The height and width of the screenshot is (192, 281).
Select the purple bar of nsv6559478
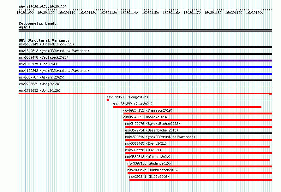(x=145, y=61)
